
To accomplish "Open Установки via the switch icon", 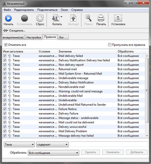I will 118,18.
